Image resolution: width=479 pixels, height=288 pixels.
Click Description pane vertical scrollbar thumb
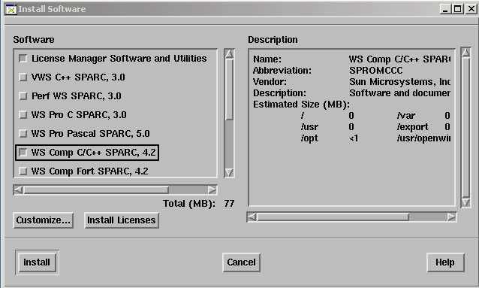pyautogui.click(x=465, y=127)
